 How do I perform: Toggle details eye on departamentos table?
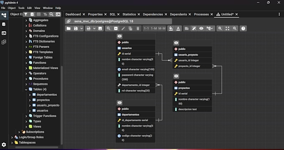(119, 103)
